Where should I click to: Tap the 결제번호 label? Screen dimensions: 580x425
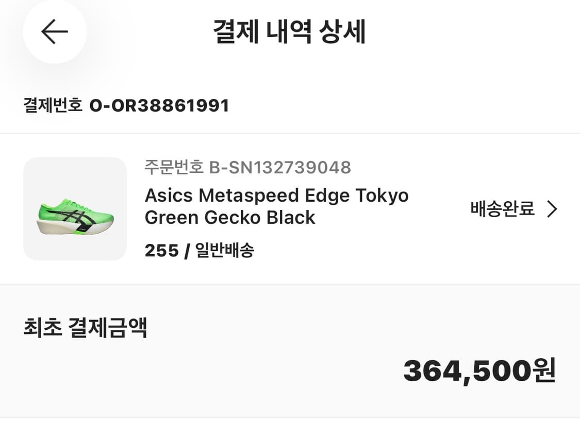(x=52, y=104)
